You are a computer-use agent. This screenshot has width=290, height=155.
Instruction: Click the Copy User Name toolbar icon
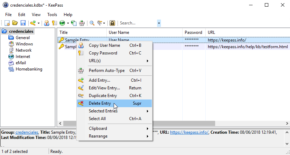pyautogui.click(x=47, y=23)
